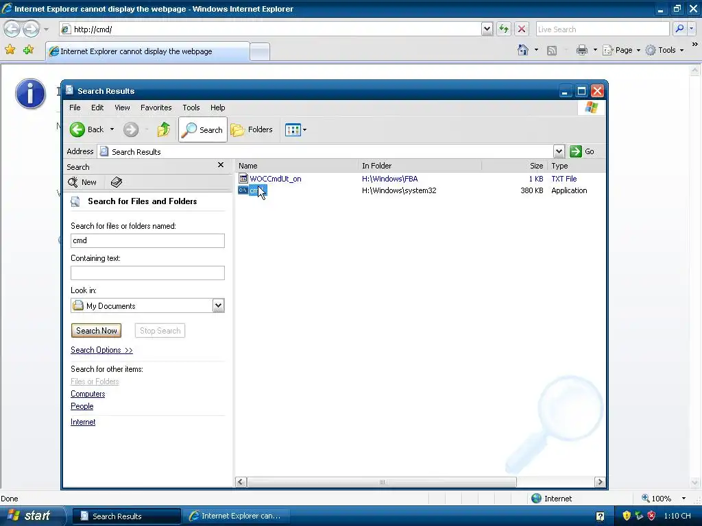Screen dimensions: 702x526
Task: Click the IE Refresh button
Action: tap(504, 29)
